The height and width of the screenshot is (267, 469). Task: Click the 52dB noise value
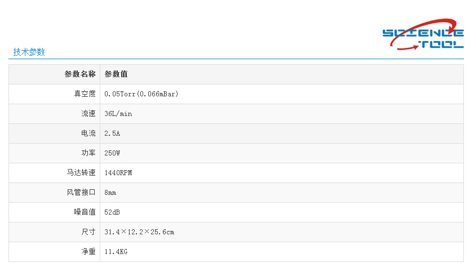point(113,212)
